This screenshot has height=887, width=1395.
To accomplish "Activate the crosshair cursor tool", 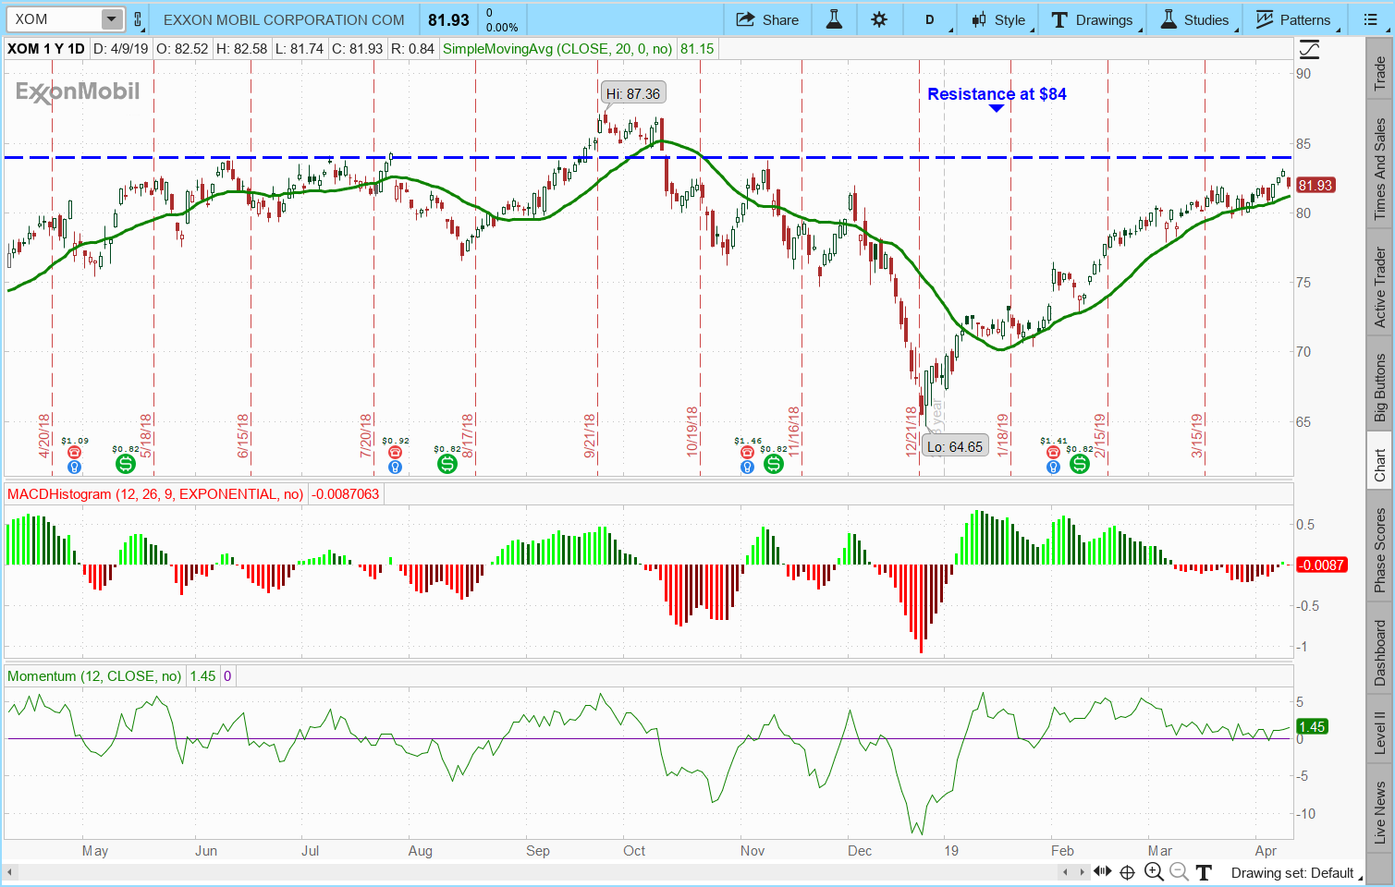I will tap(1127, 871).
